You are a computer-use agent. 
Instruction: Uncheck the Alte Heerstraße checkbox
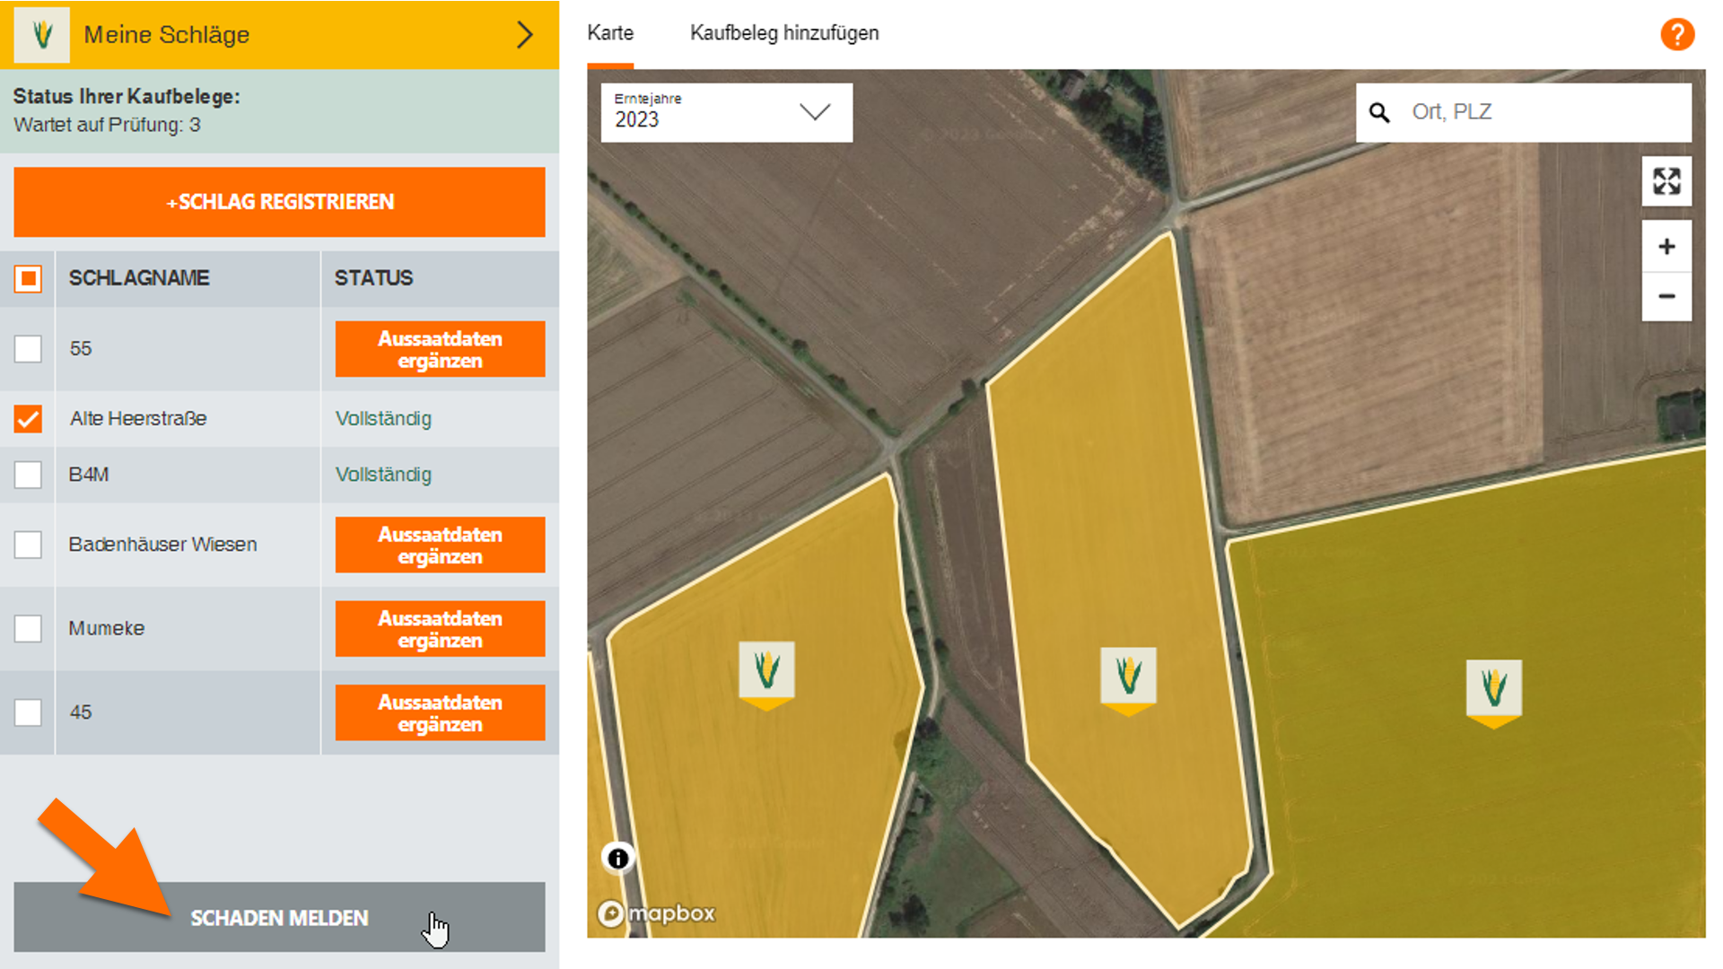(x=28, y=418)
